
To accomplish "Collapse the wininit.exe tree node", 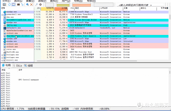I will (x=2, y=61).
